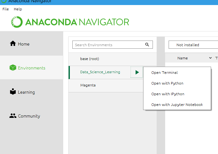Switch to the Environments tab label

click(x=31, y=68)
